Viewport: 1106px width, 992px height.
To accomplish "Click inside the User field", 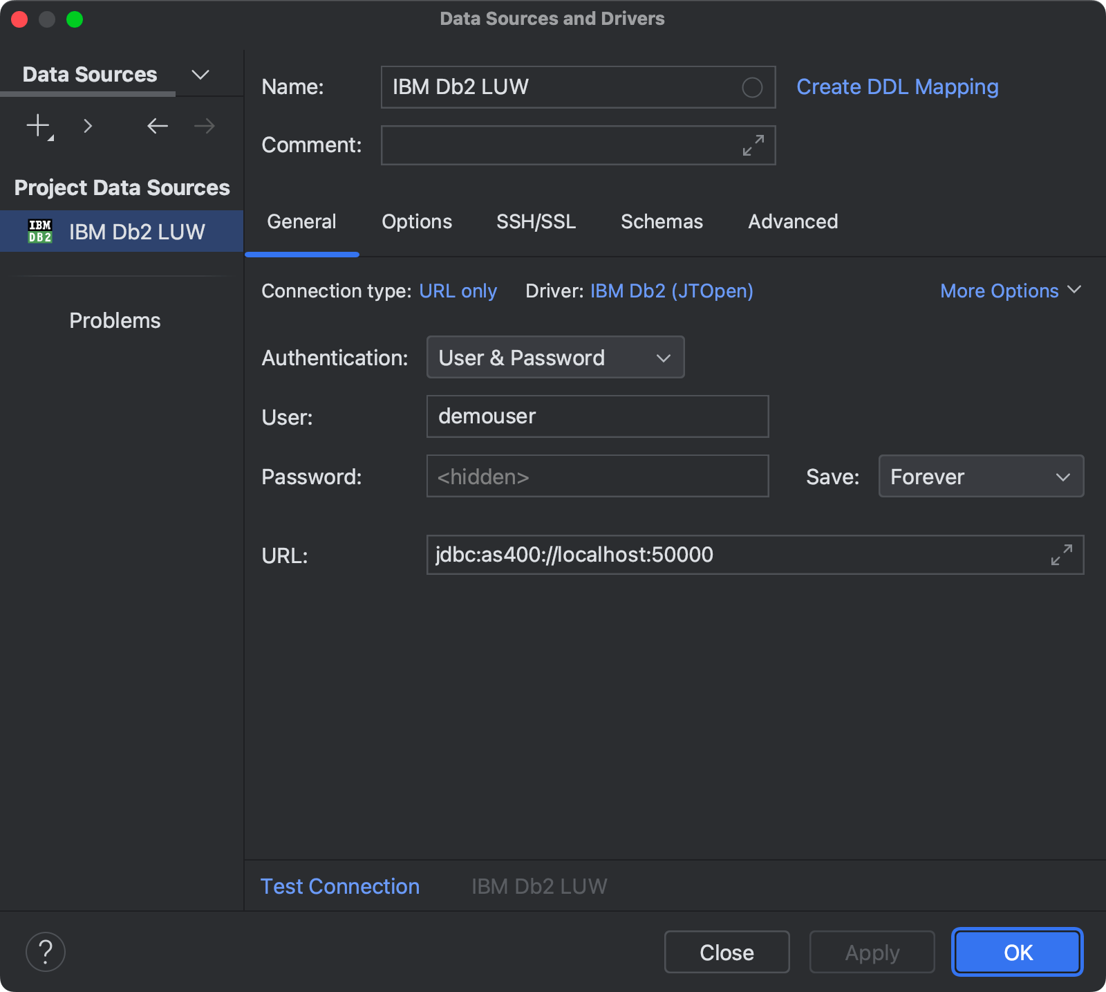I will [x=597, y=416].
